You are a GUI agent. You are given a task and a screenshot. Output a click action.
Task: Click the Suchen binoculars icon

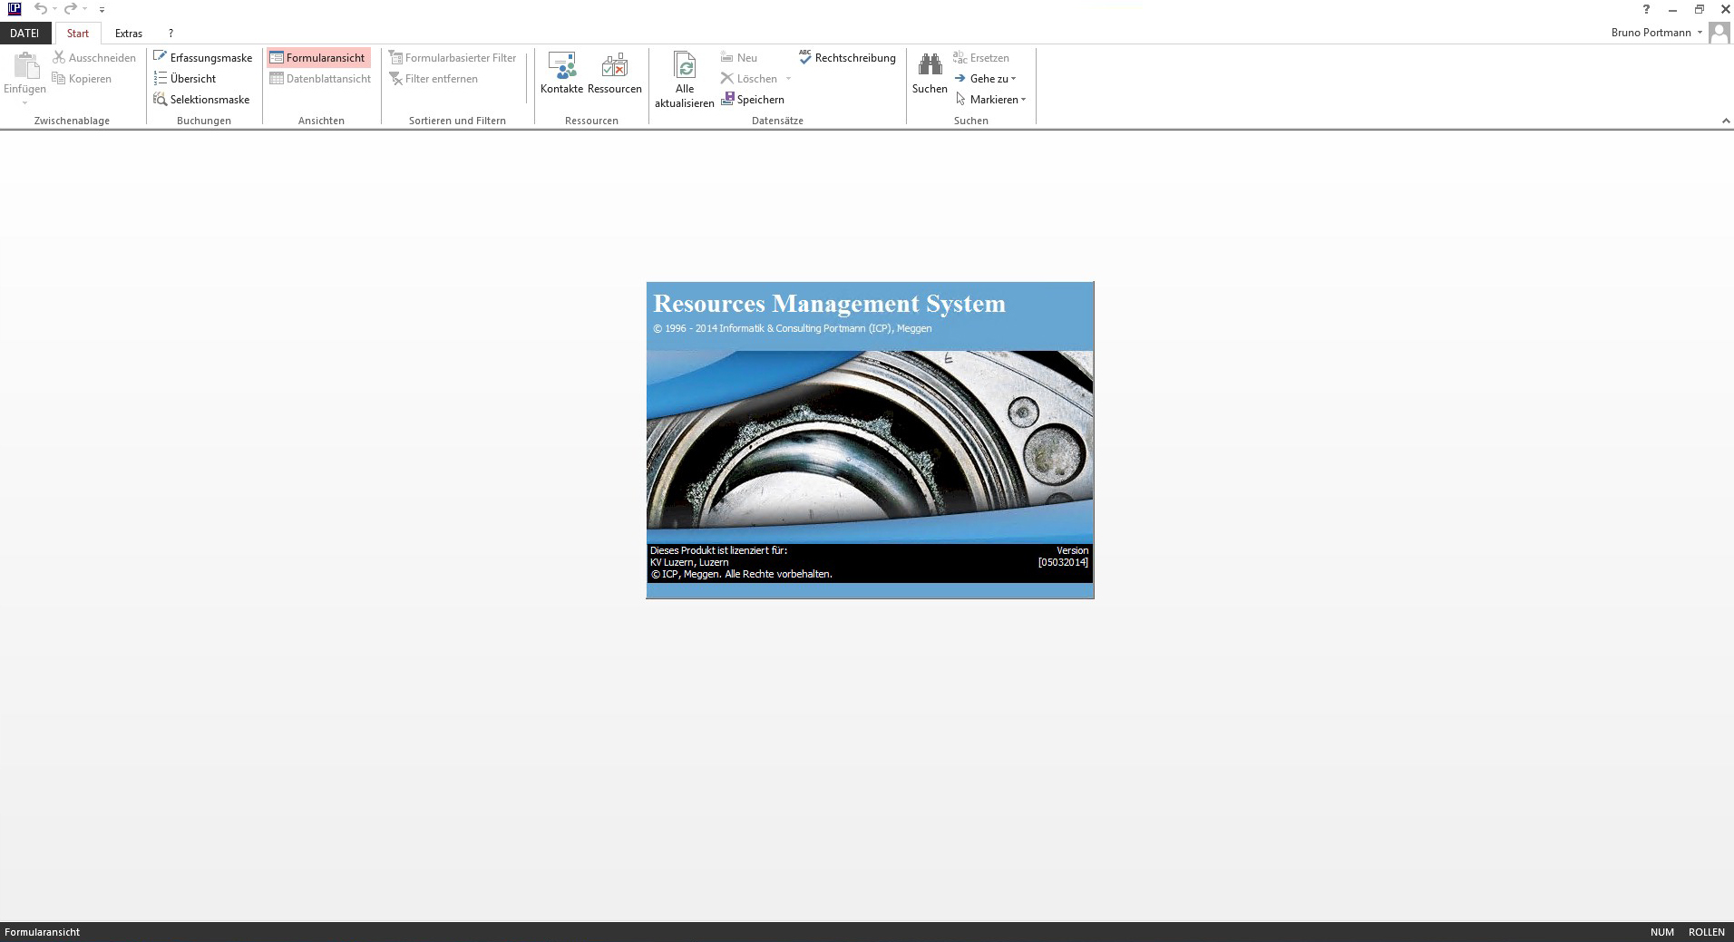(930, 65)
